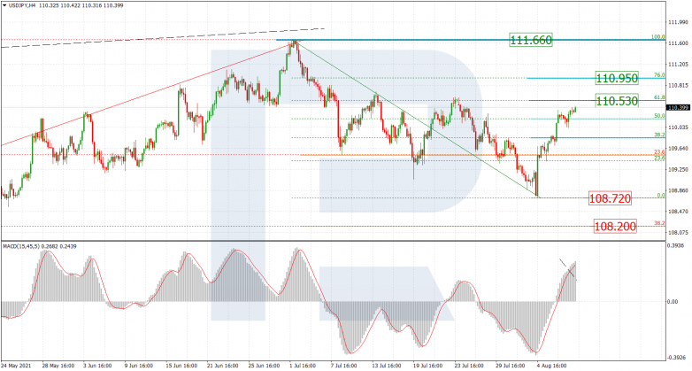Click the 1 Jul 16:00 date label
This screenshot has width=692, height=371.
pyautogui.click(x=304, y=367)
